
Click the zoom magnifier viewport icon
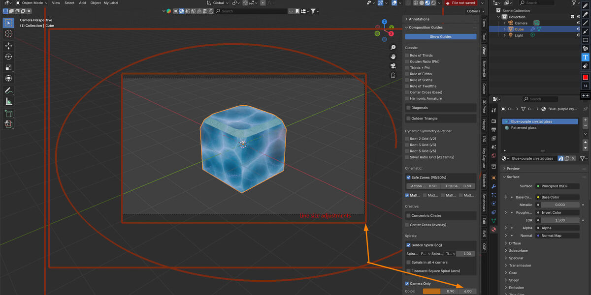tap(393, 48)
